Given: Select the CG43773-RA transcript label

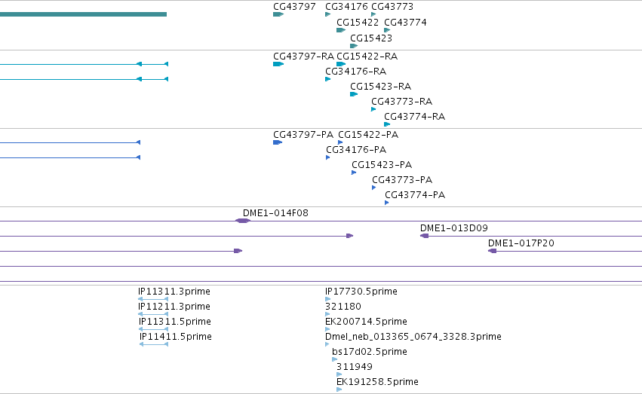Looking at the screenshot, I should (401, 102).
